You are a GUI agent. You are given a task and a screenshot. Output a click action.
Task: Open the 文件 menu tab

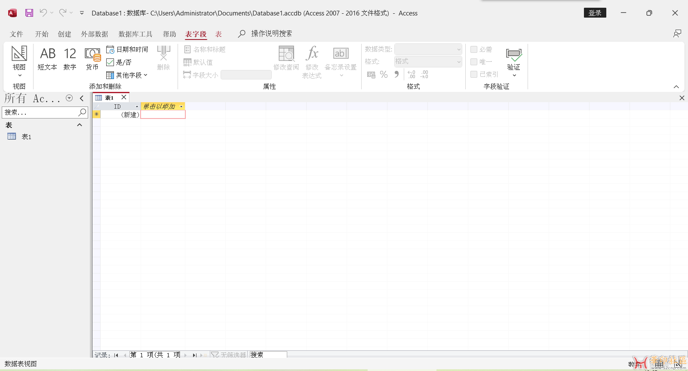click(17, 34)
